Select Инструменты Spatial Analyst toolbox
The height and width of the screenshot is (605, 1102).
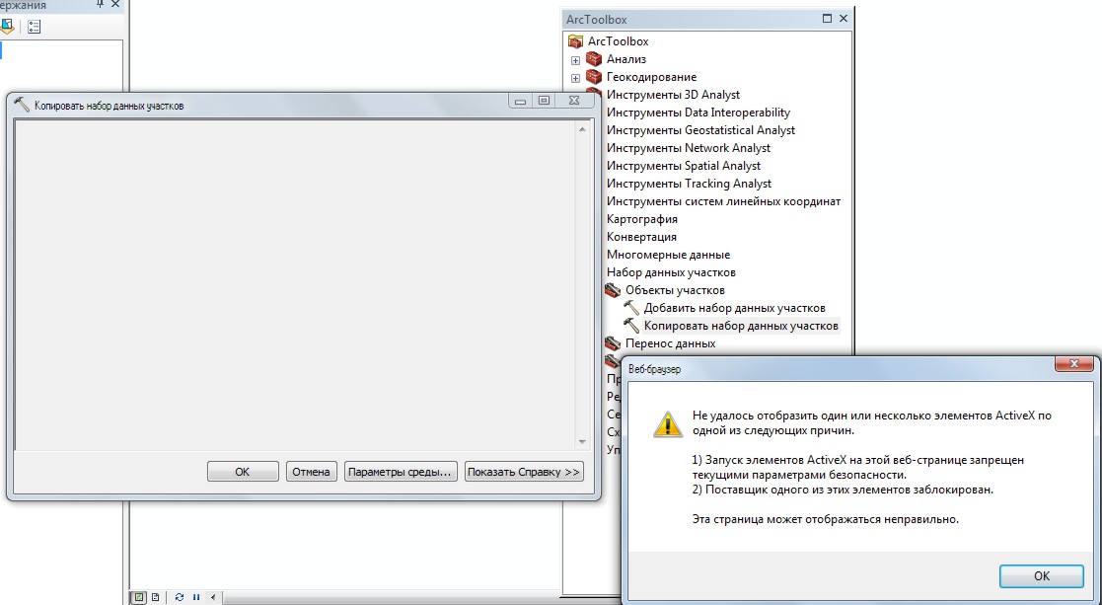tap(683, 166)
